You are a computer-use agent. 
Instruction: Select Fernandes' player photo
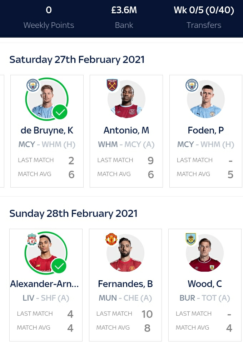click(x=125, y=253)
